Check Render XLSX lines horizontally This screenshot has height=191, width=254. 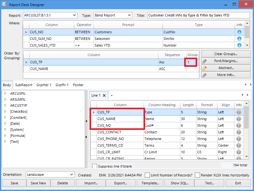point(197,175)
